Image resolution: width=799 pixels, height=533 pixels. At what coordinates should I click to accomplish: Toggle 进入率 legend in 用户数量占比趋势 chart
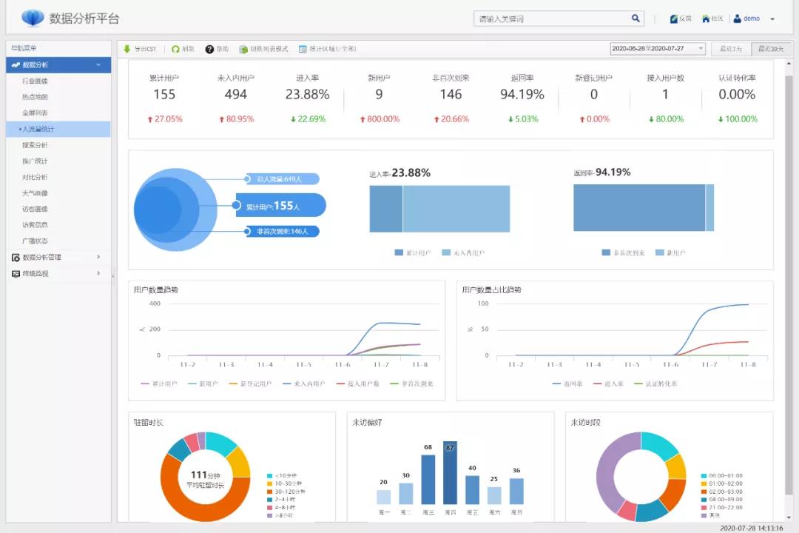[x=608, y=383]
